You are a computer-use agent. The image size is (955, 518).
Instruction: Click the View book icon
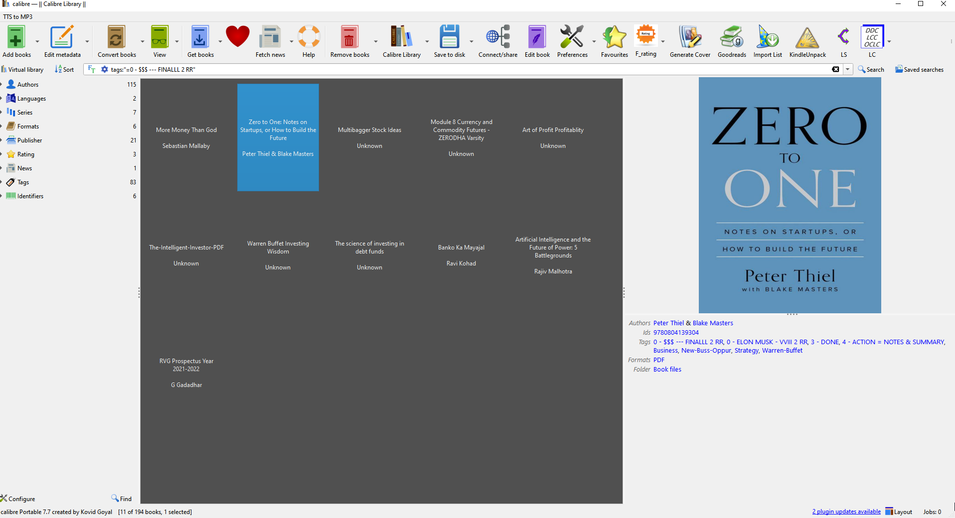tap(159, 37)
